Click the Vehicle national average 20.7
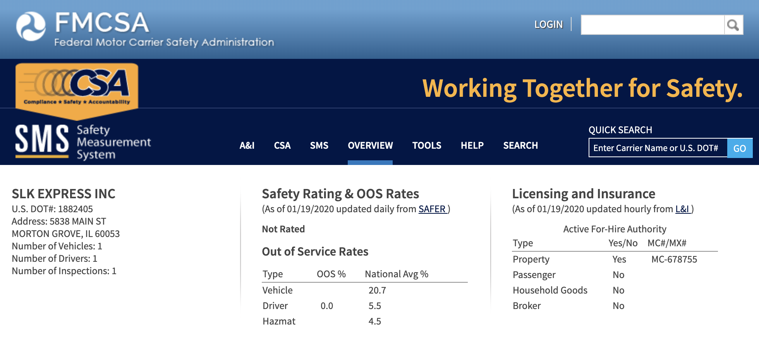The width and height of the screenshot is (759, 340). (x=377, y=290)
